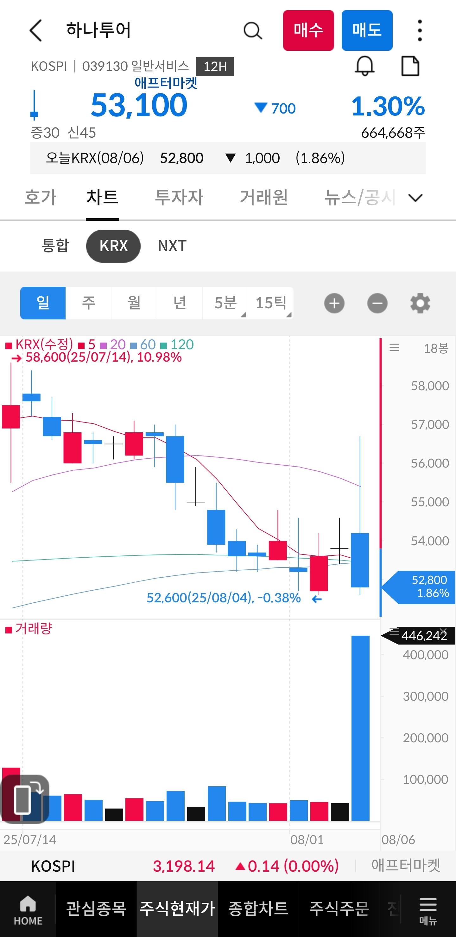Tap the 58,600 high price annotation
456x937 pixels.
[97, 357]
